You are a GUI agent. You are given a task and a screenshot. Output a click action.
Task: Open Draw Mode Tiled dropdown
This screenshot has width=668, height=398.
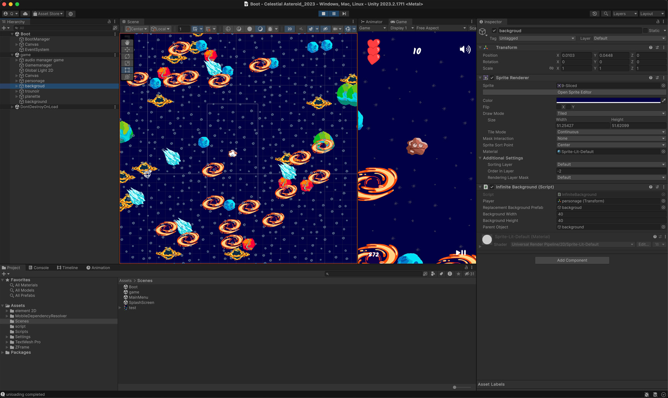611,114
